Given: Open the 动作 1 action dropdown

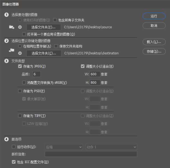Looking at the screenshot, I should click(111, 147).
